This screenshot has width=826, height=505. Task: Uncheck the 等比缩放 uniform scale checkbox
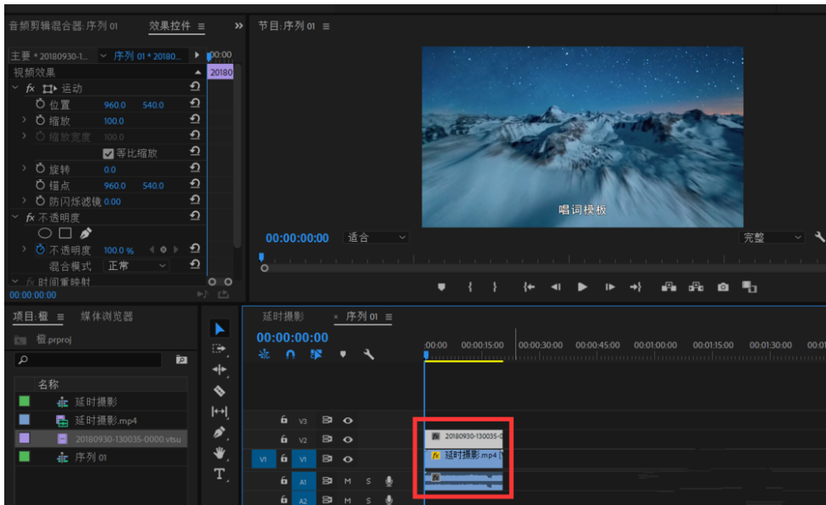tap(109, 153)
